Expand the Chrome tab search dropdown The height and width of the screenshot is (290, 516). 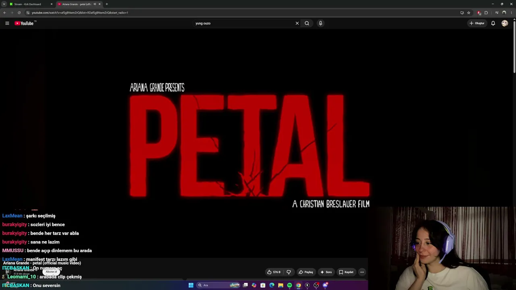pos(4,4)
